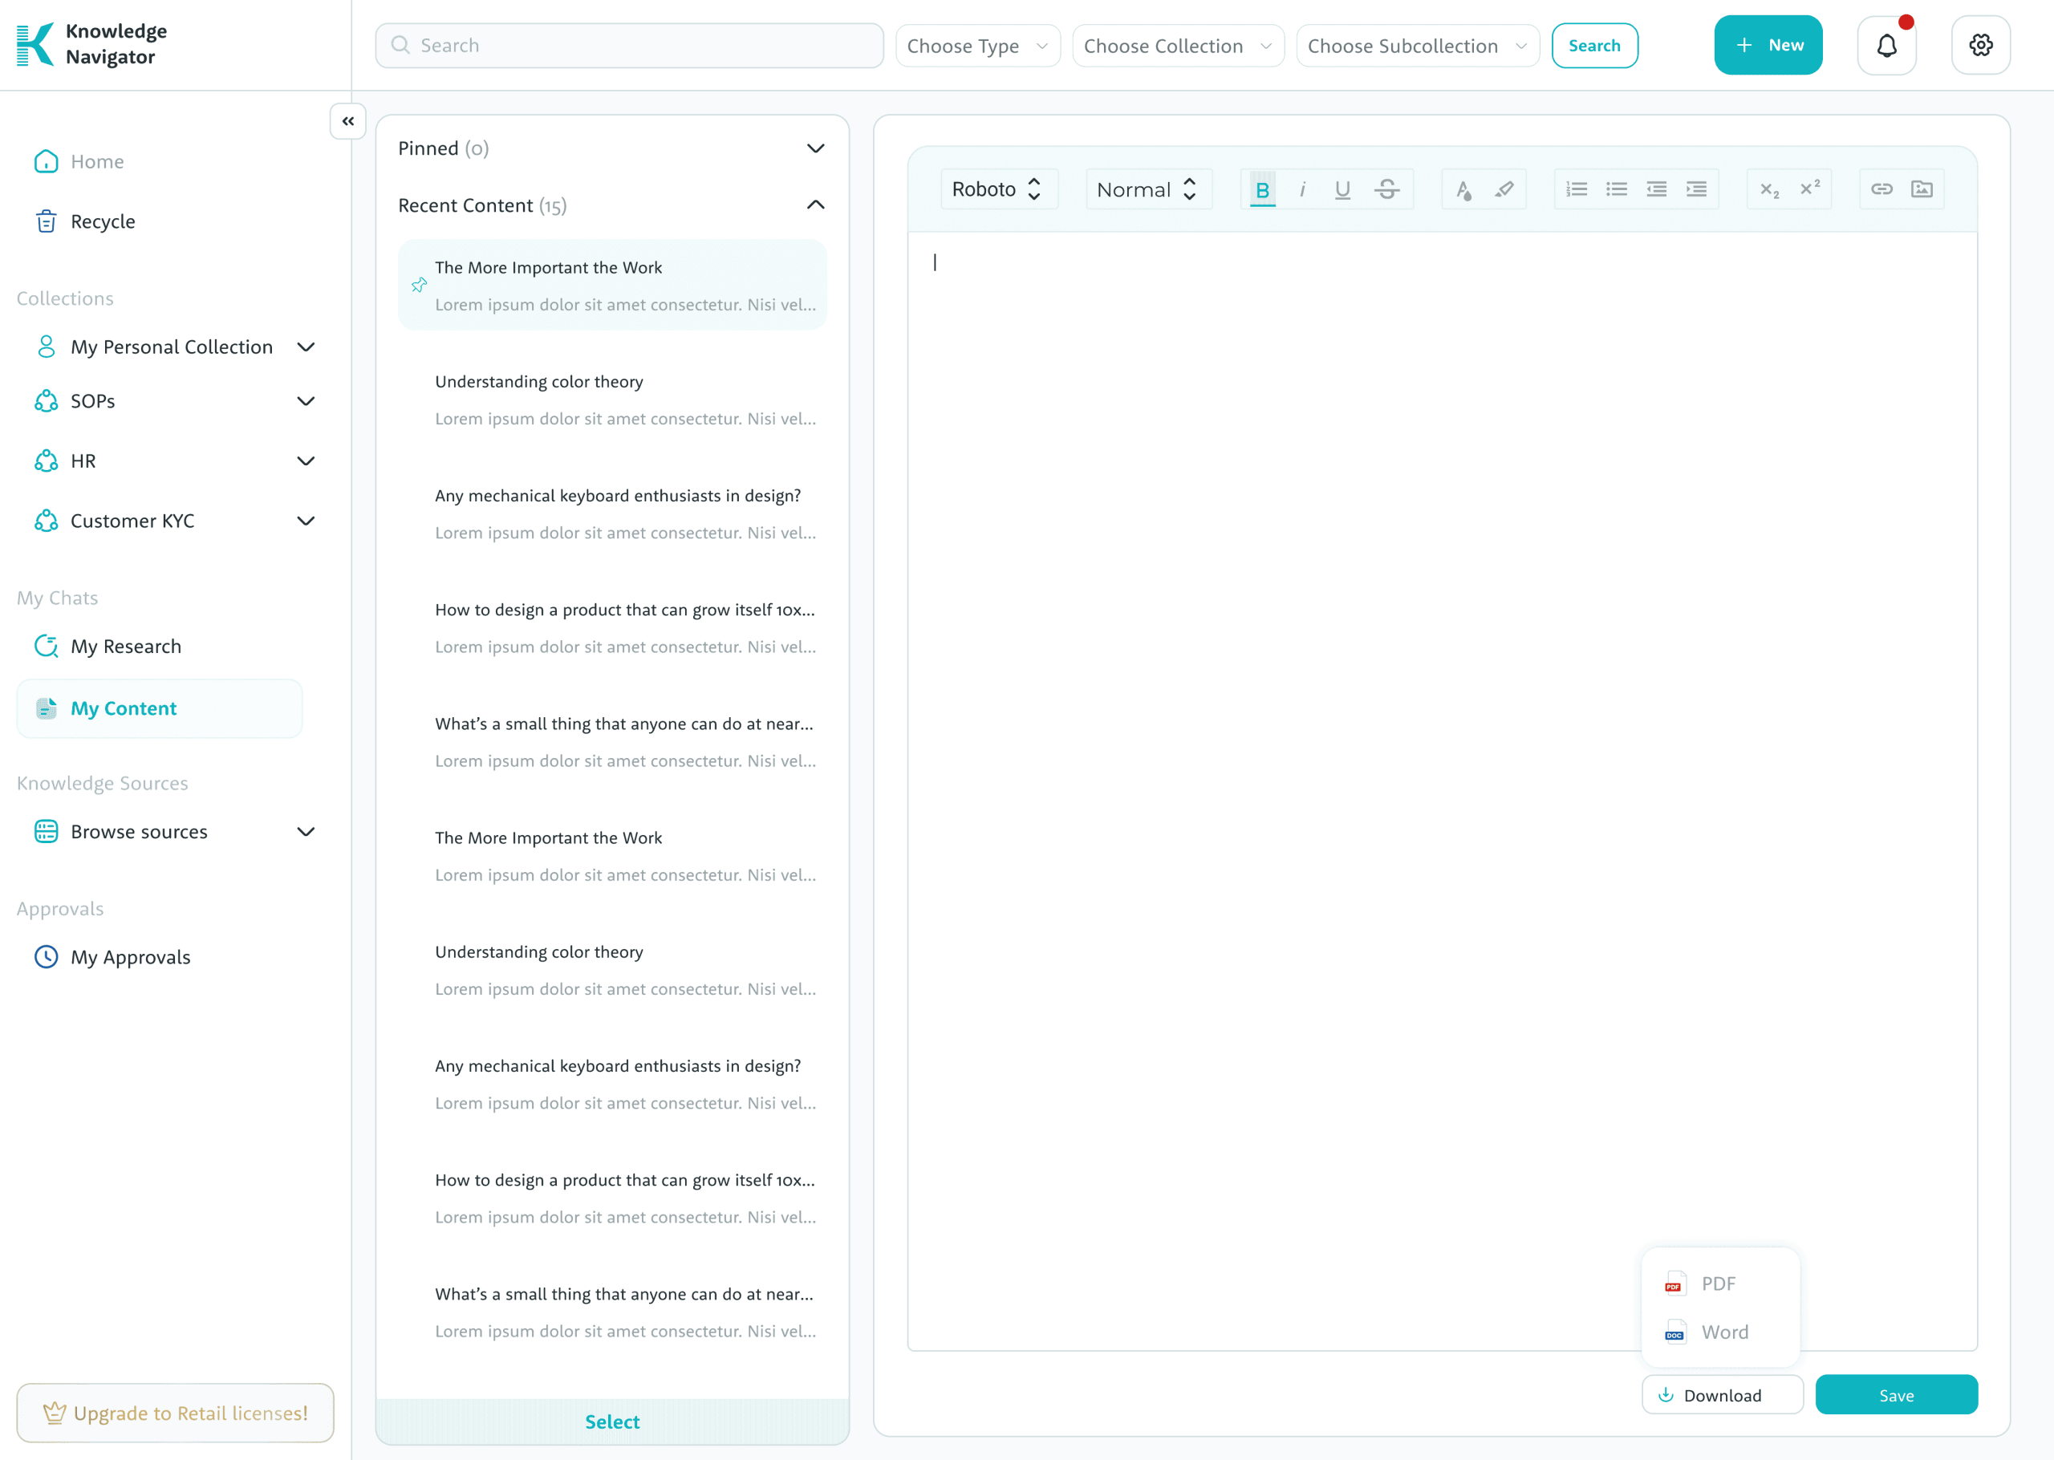2054x1460 pixels.
Task: Click into the Search input field
Action: tap(629, 46)
